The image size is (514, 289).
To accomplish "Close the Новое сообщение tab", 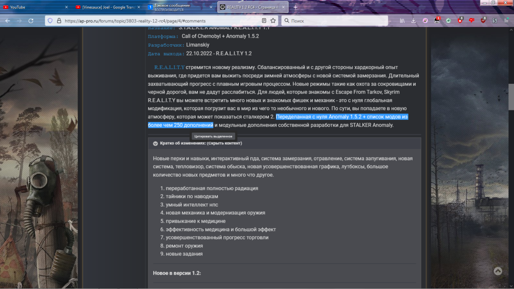I will tap(211, 7).
